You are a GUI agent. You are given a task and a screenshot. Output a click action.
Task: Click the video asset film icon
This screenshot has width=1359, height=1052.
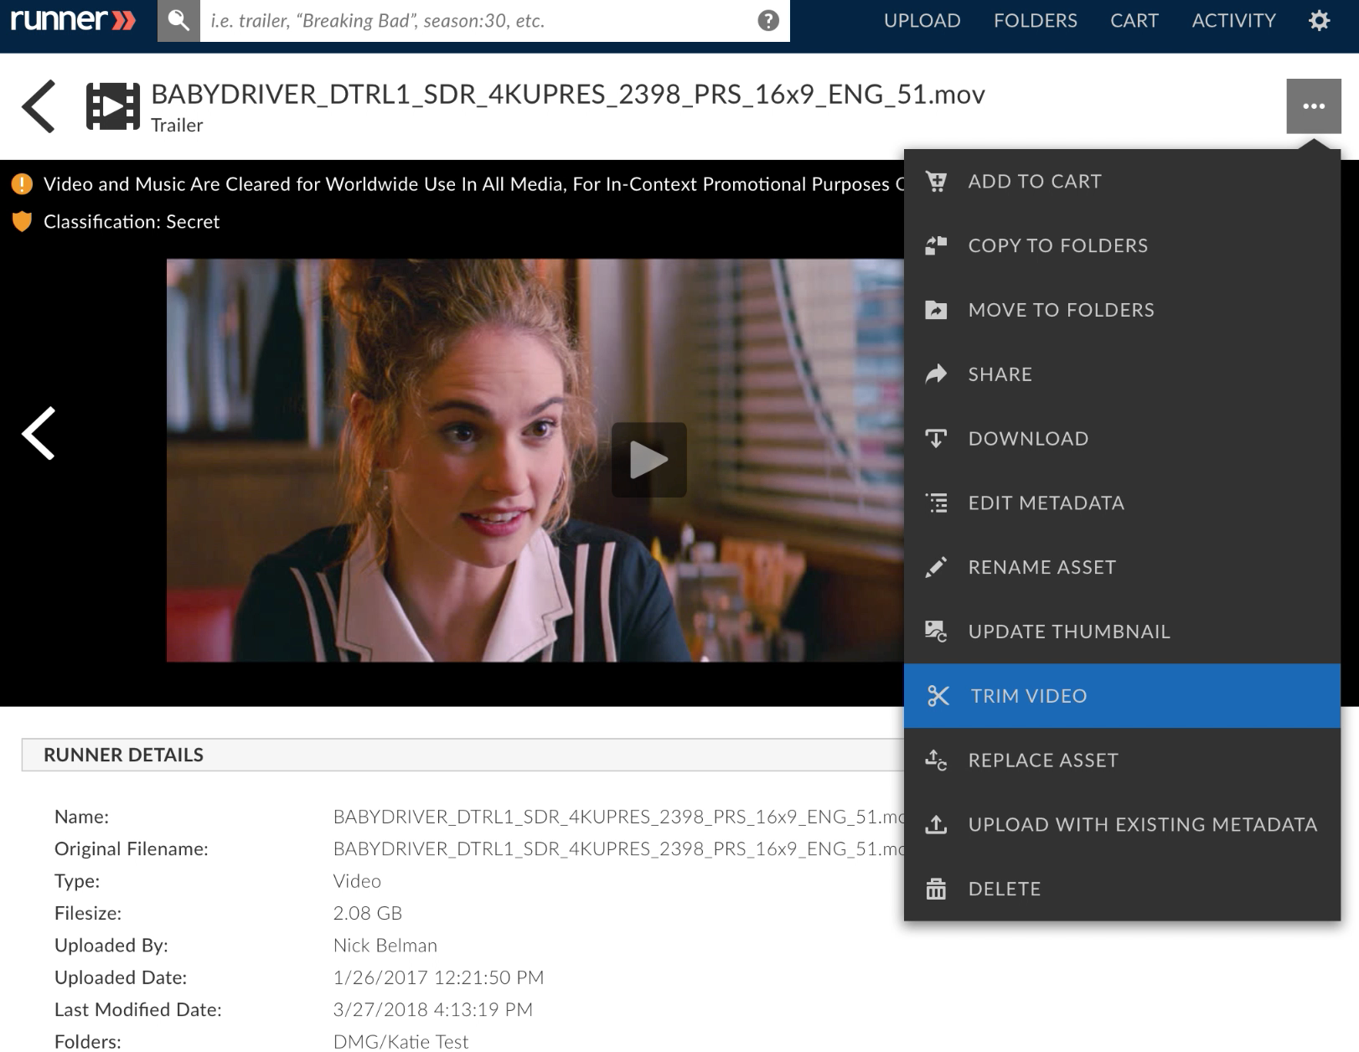[113, 106]
